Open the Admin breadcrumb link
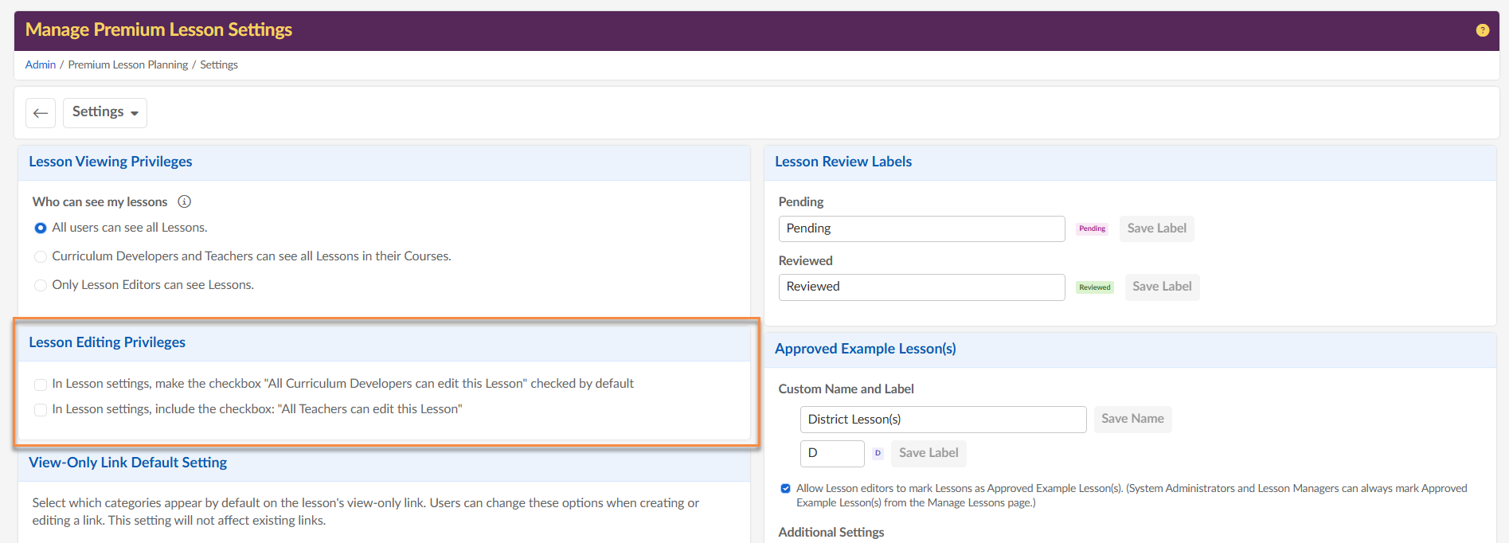 (x=41, y=65)
